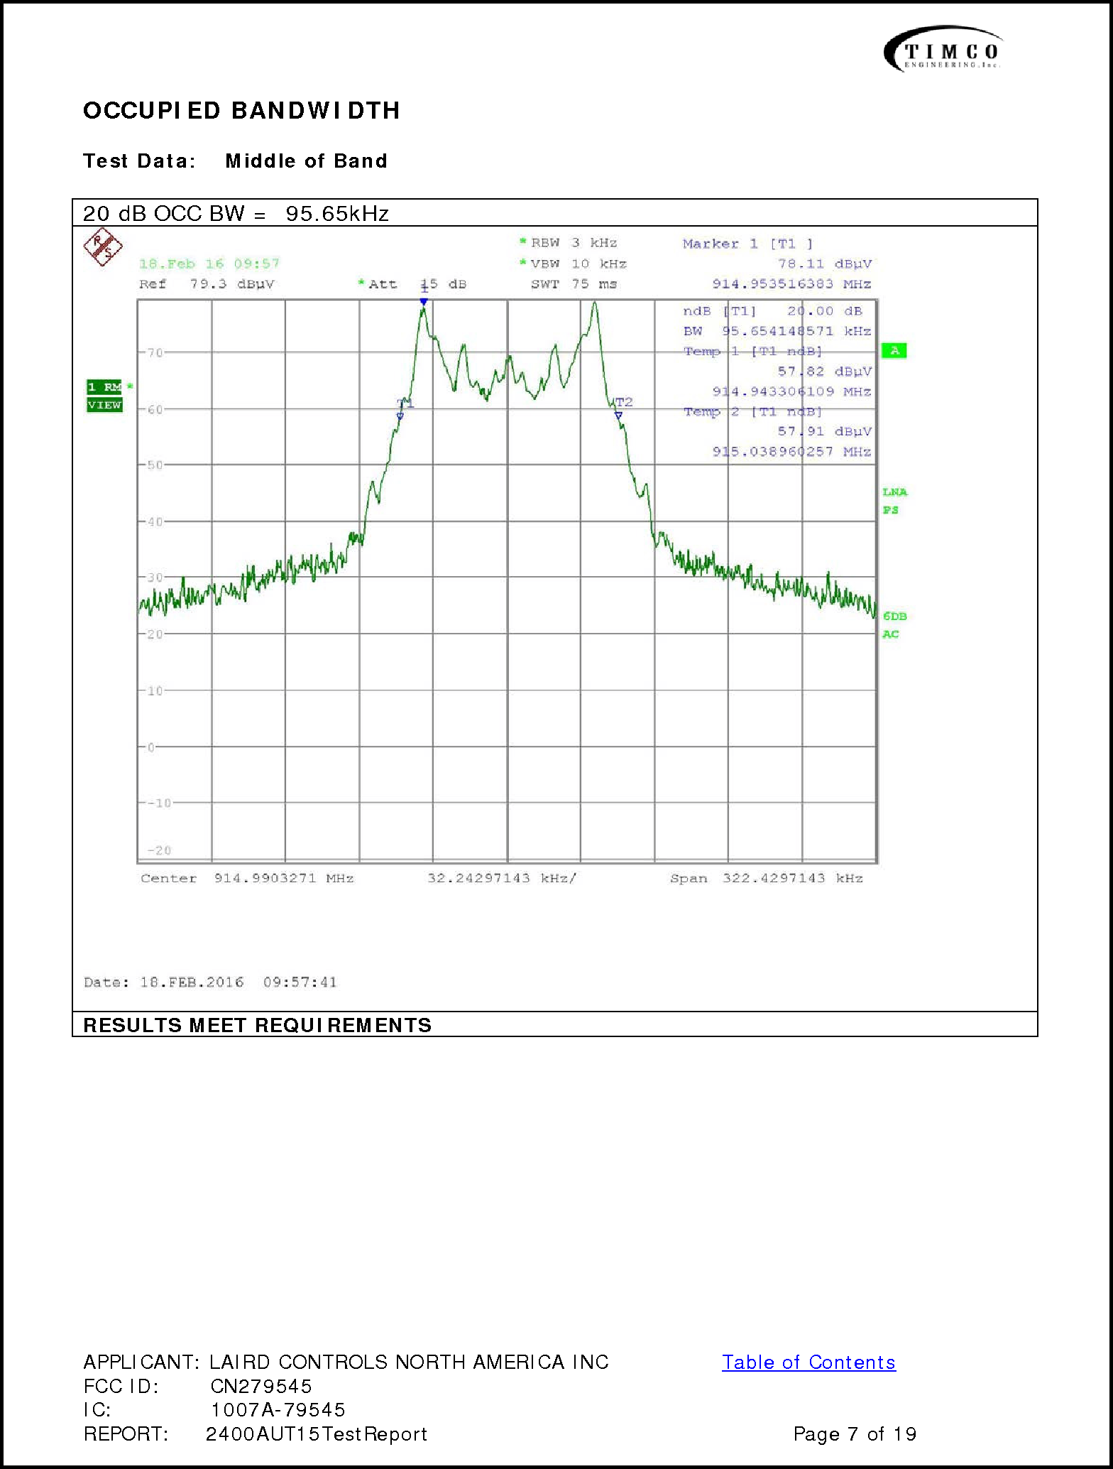Click the 'BW 95.654148571 kHz' readout
1113x1469 pixels.
click(777, 331)
